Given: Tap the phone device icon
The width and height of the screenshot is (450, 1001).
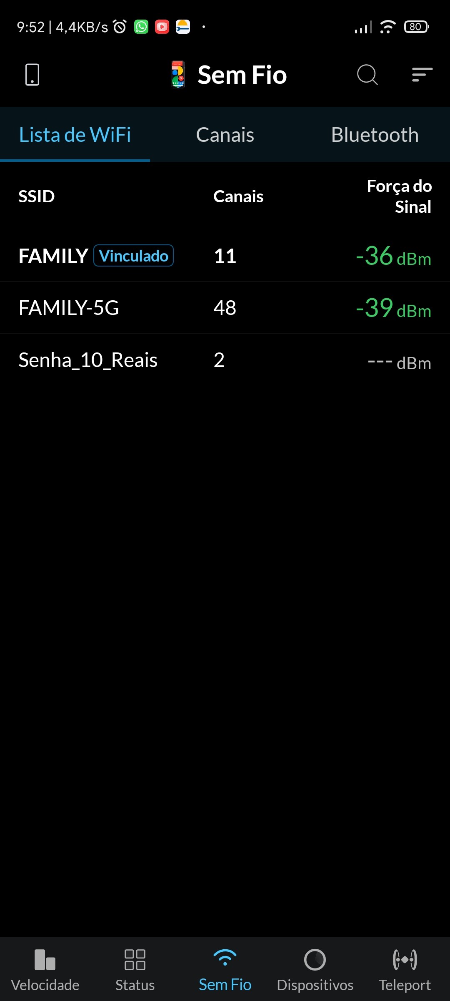Looking at the screenshot, I should coord(32,75).
